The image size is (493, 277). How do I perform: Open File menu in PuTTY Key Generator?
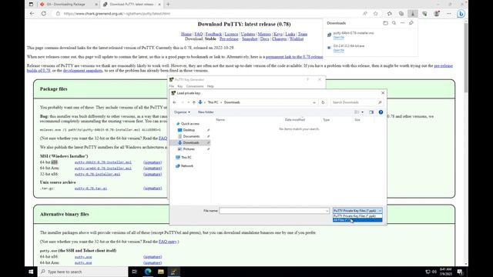pyautogui.click(x=171, y=86)
